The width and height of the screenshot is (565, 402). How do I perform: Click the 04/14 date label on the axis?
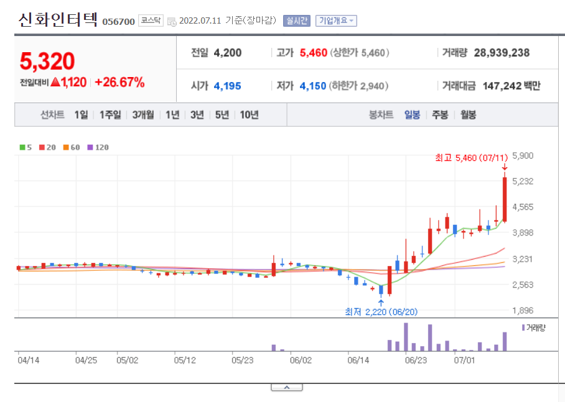29,360
